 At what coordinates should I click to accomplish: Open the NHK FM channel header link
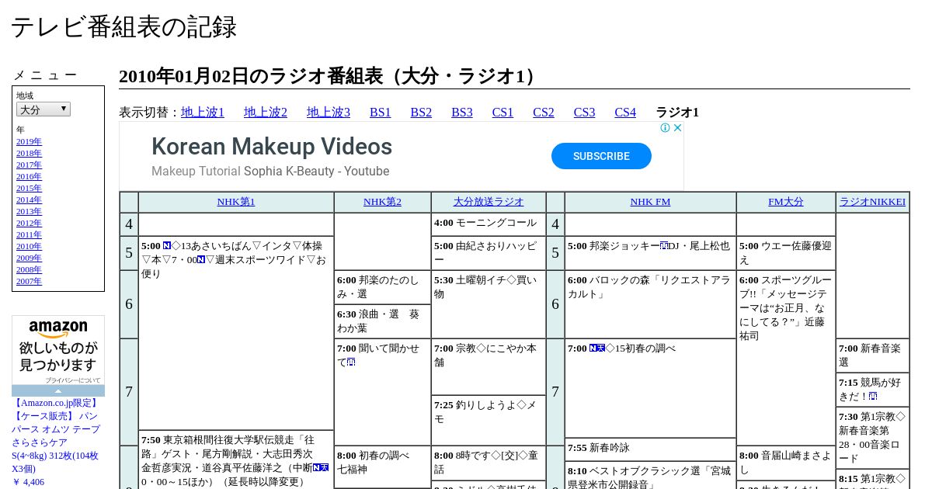(x=650, y=202)
